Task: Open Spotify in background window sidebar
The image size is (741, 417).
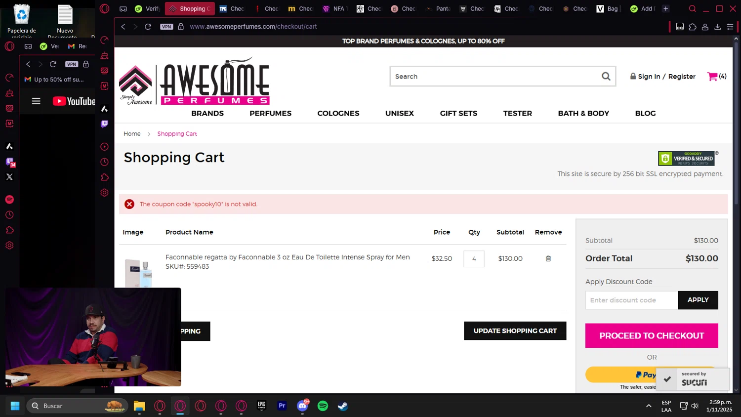Action: pyautogui.click(x=9, y=200)
